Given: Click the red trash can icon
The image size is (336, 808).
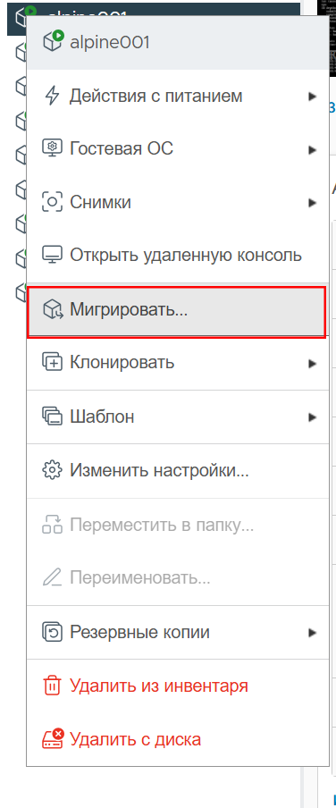Looking at the screenshot, I should (x=52, y=686).
